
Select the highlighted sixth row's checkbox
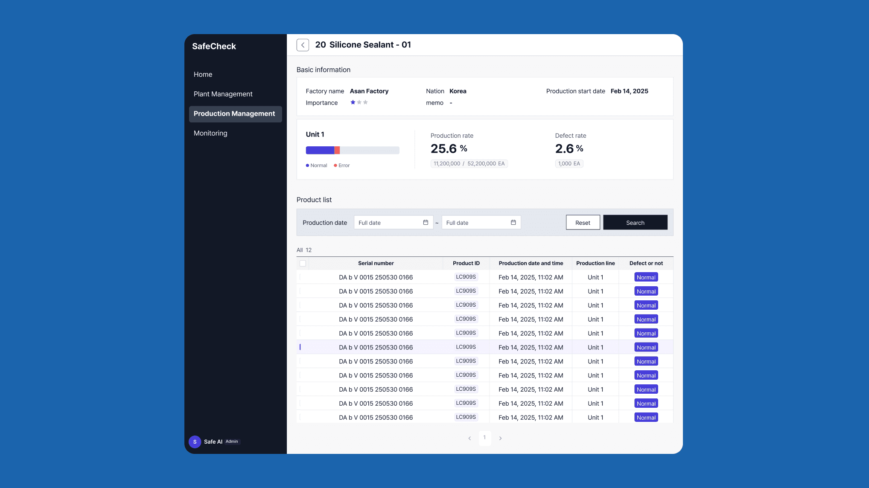click(x=300, y=347)
